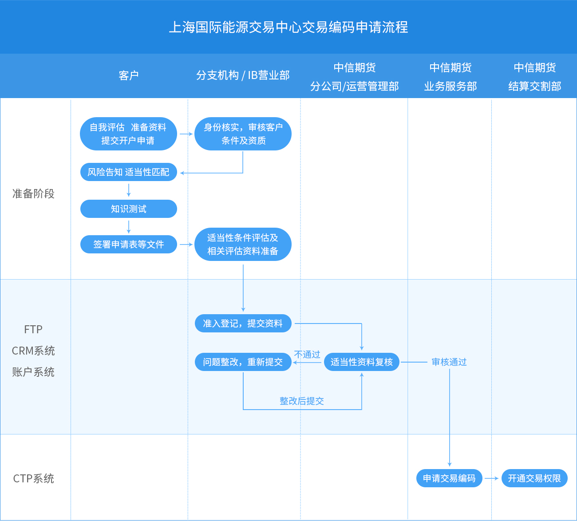
Task: Open the 适当性条件评估 preparation node
Action: [x=243, y=244]
